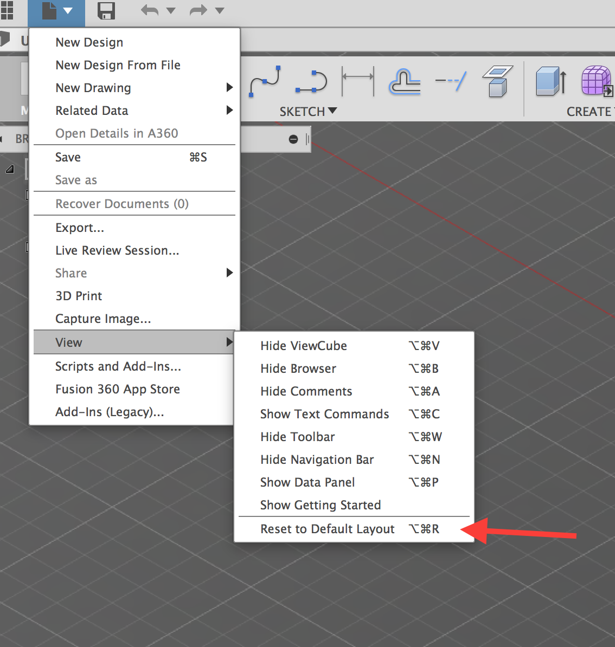The width and height of the screenshot is (615, 647).
Task: Toggle Hide Browser option
Action: pos(354,368)
